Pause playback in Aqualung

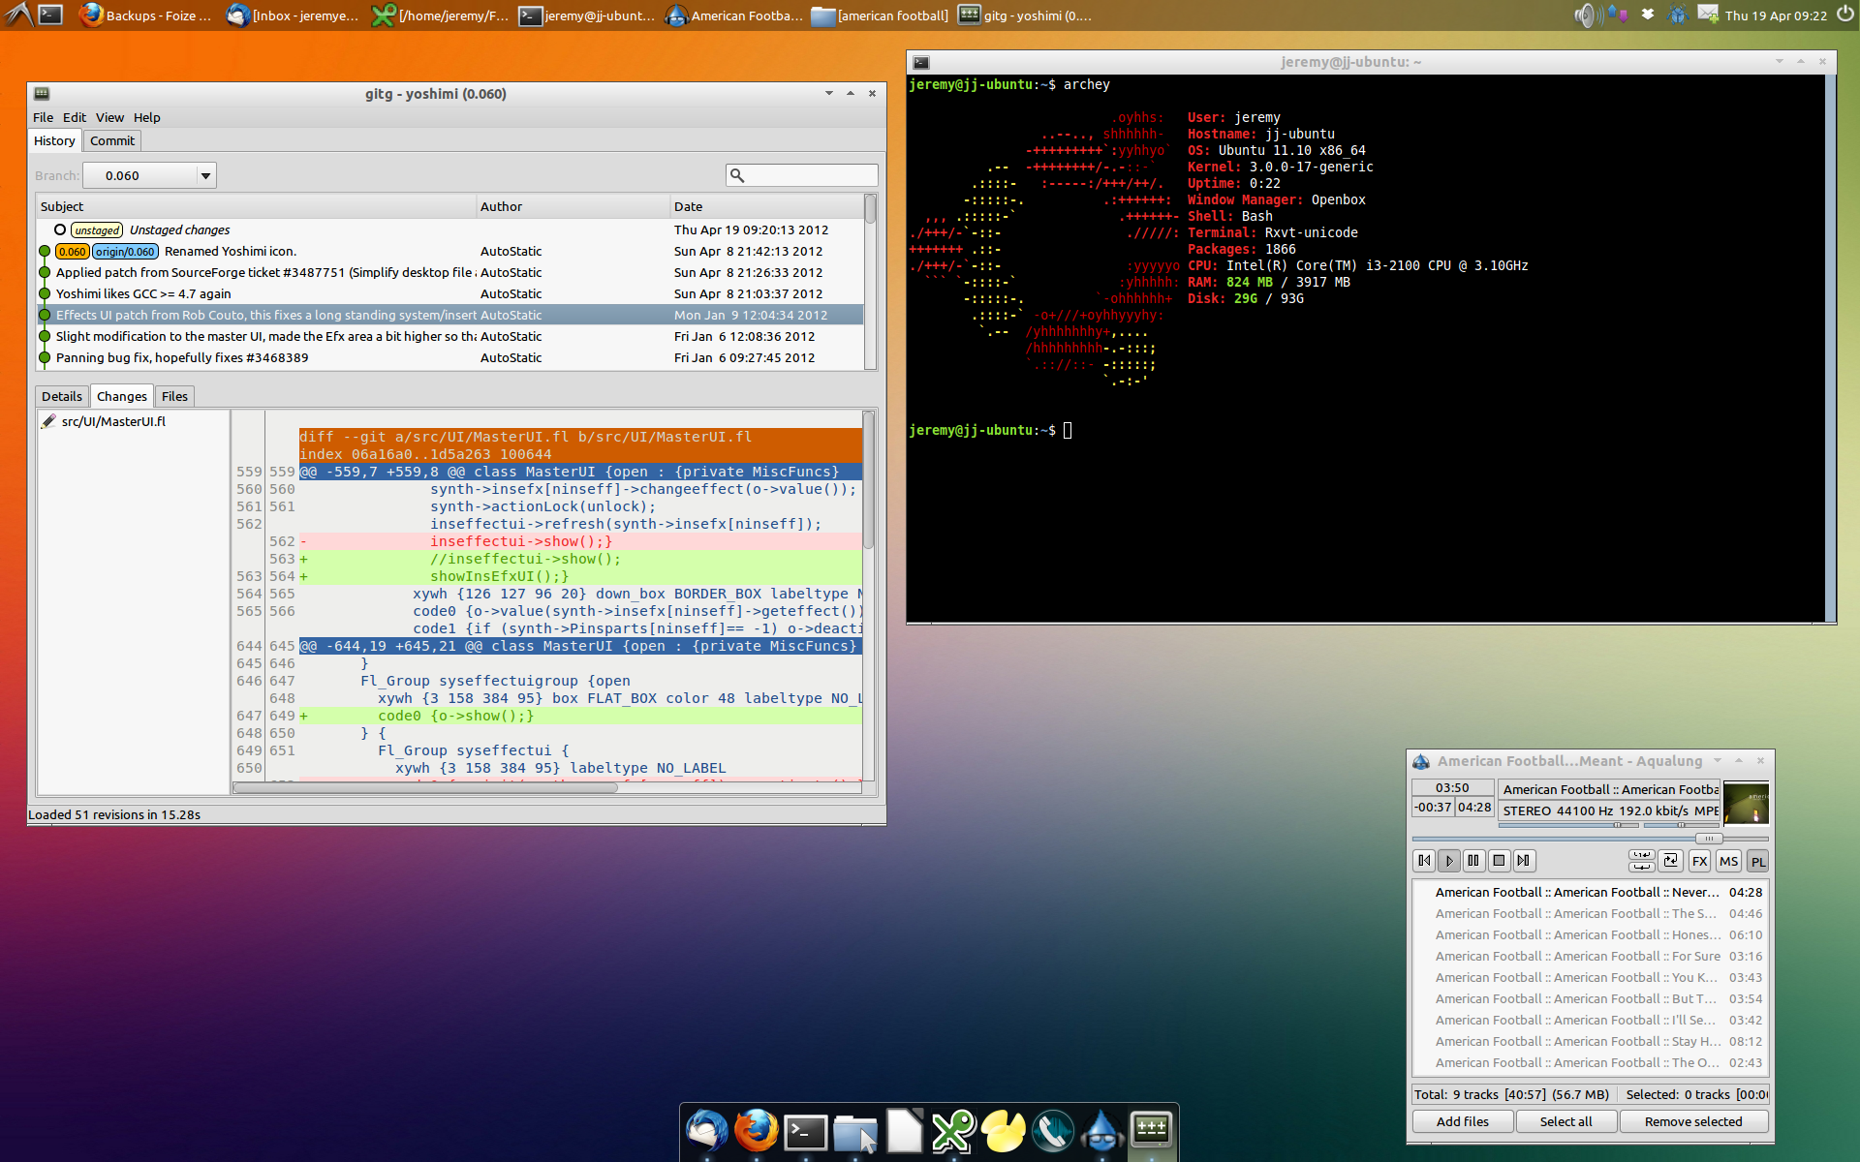pos(1473,861)
